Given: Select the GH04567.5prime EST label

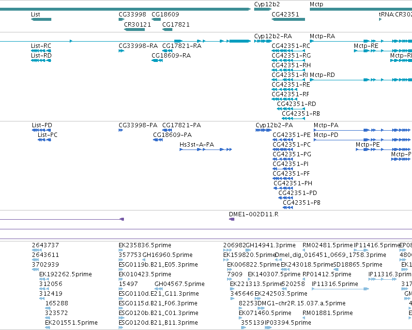Looking at the screenshot, I should (x=180, y=284).
